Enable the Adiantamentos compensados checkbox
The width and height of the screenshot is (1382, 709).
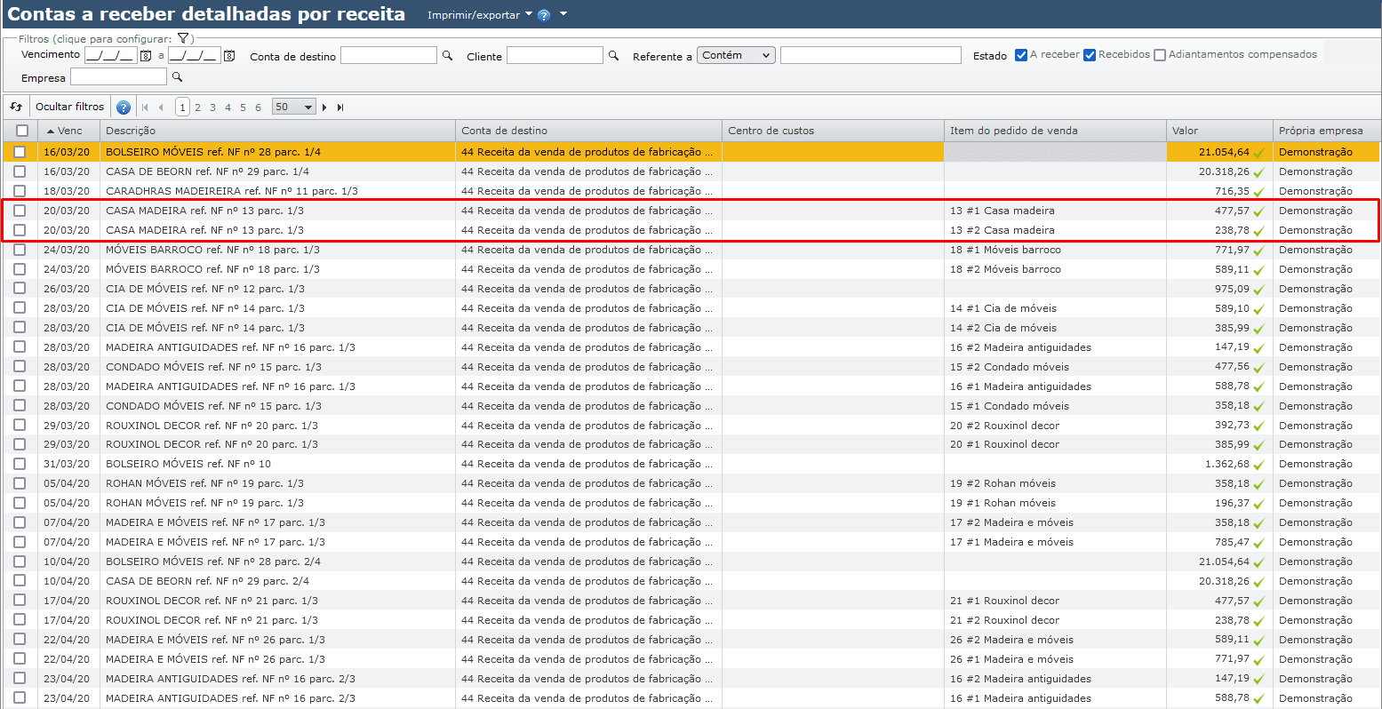pos(1160,55)
